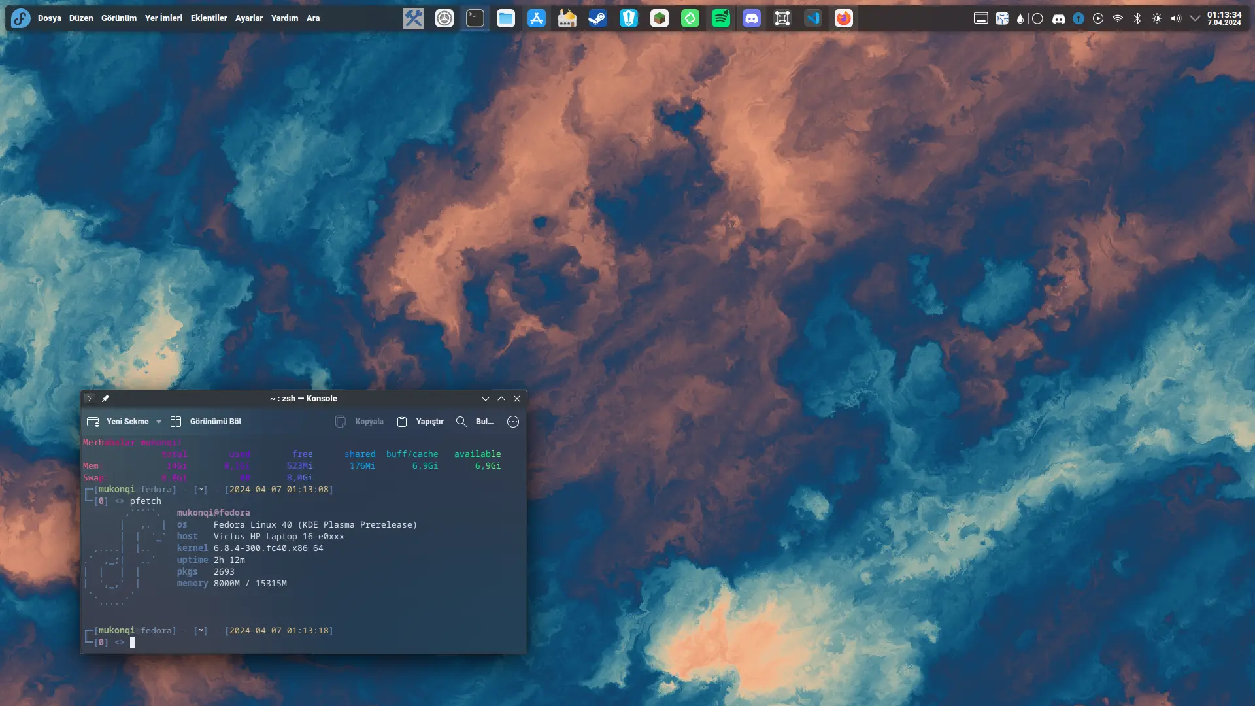This screenshot has height=706, width=1255.
Task: Click timestamp '[2024-04-07 01:13:18]' in prompt
Action: pos(278,631)
